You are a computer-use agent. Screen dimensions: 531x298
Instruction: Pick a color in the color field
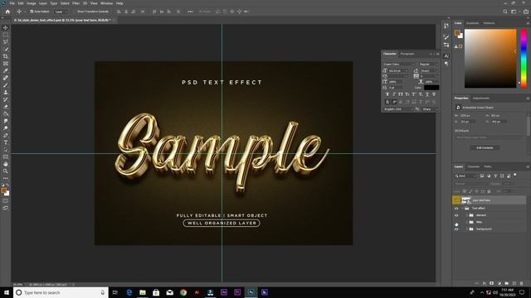coord(490,59)
